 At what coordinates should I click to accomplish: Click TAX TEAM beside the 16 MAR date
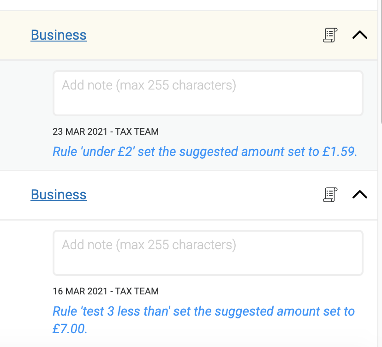137,292
